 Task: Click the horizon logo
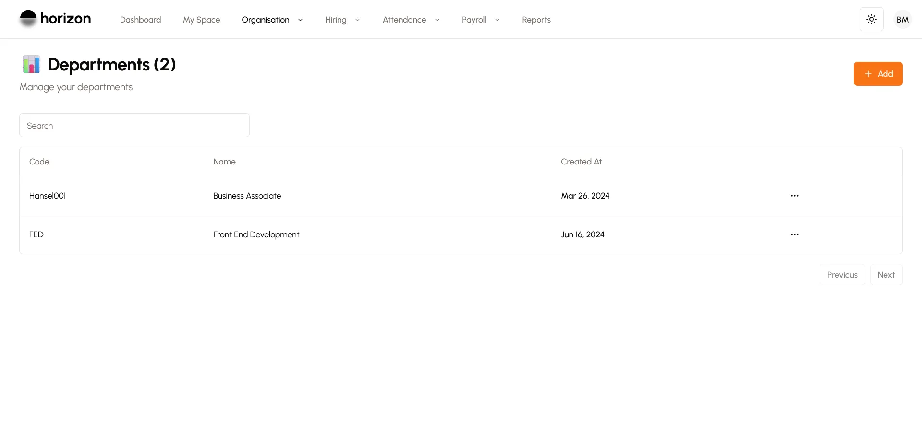(x=55, y=19)
